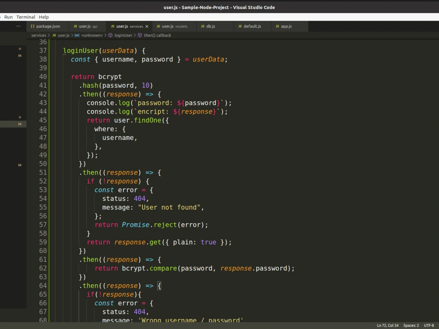Screen dimensions: 439x329
Task: Change indentation via Spaces: 2
Action: point(411,325)
